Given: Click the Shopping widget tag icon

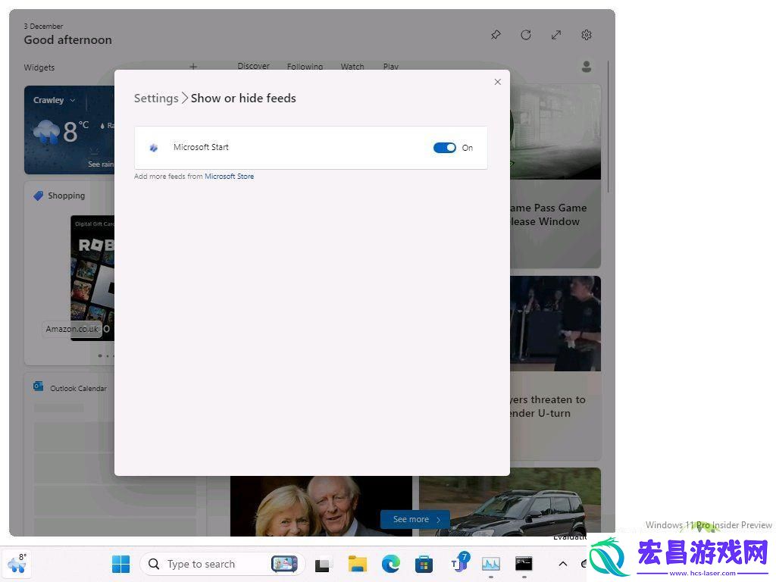Looking at the screenshot, I should pyautogui.click(x=38, y=196).
